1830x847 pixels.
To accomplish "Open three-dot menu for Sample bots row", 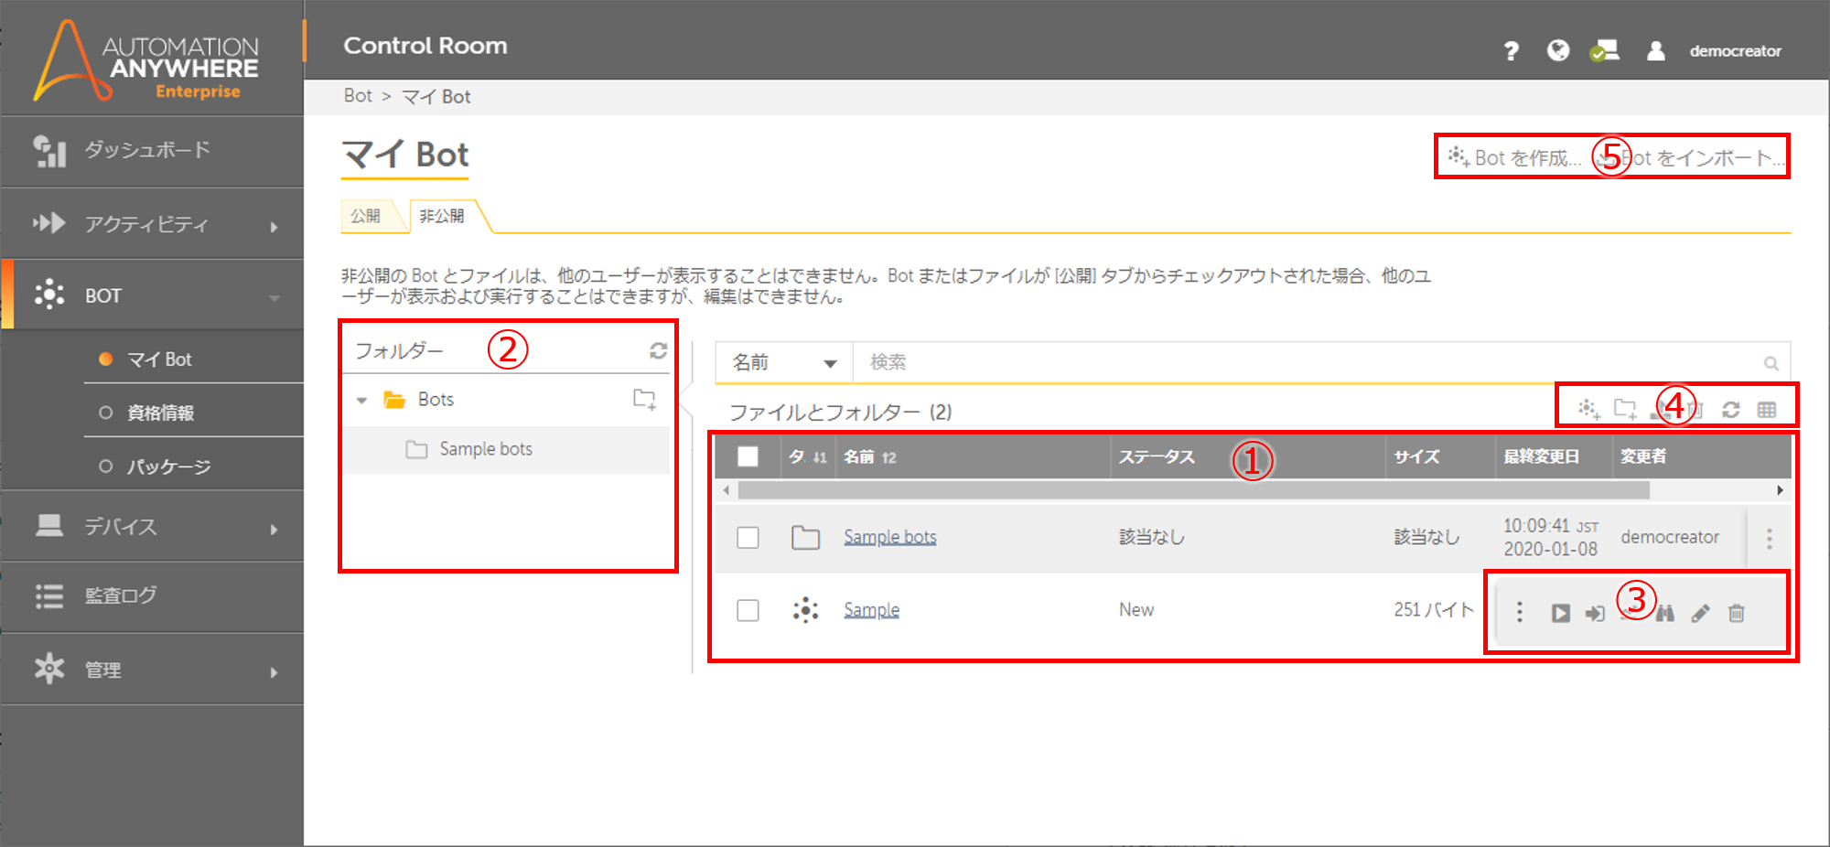I will [x=1770, y=539].
